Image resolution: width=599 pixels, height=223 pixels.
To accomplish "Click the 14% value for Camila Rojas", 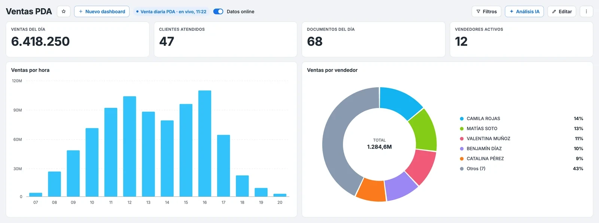I will 578,119.
